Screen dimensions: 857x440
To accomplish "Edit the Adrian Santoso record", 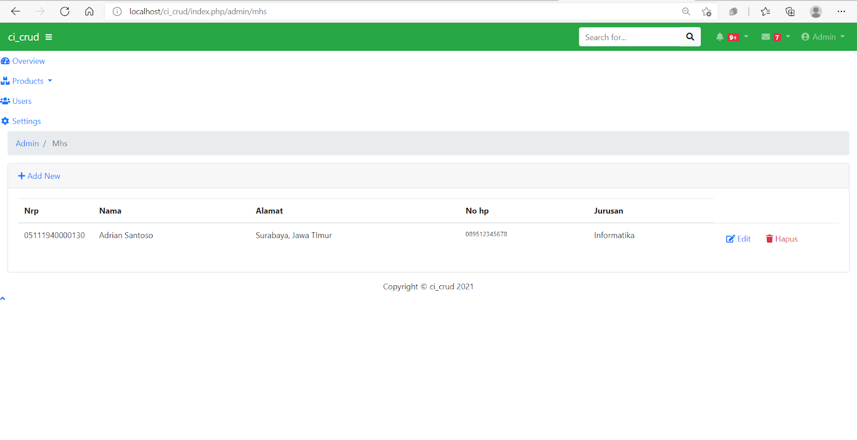I will pyautogui.click(x=738, y=239).
